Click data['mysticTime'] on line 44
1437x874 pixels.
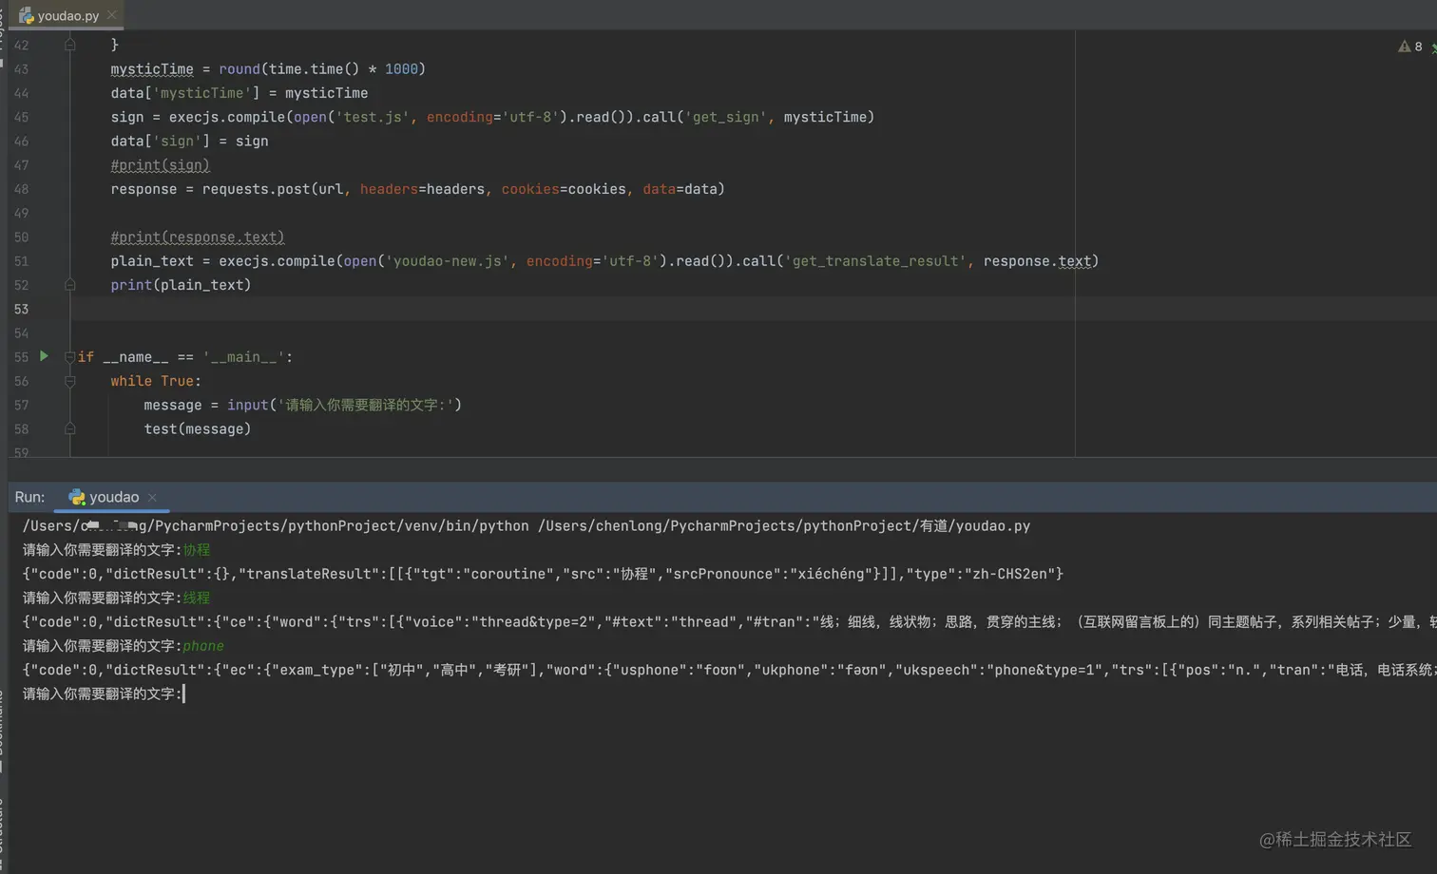[x=184, y=93]
